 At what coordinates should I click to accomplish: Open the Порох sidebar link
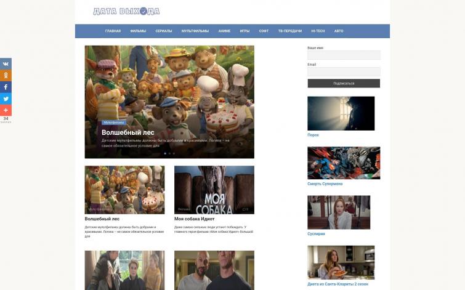click(313, 135)
